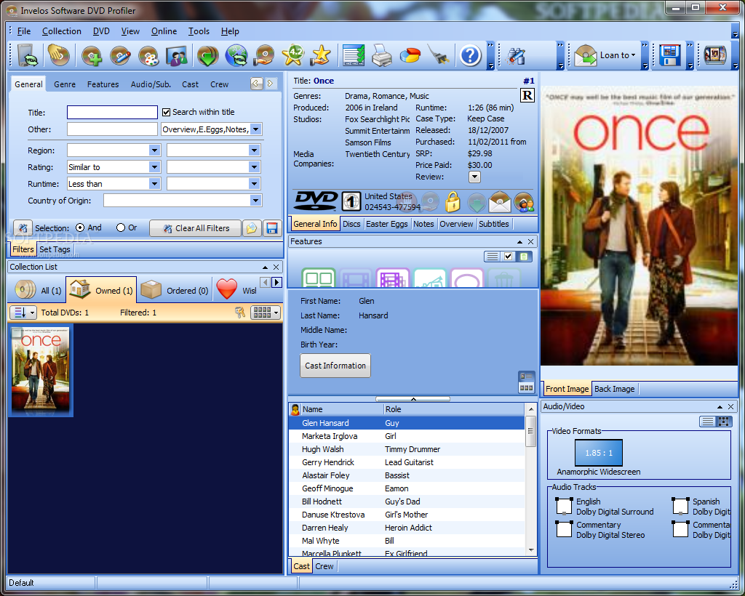Click in the Title filter input field
Image resolution: width=745 pixels, height=596 pixels.
112,112
